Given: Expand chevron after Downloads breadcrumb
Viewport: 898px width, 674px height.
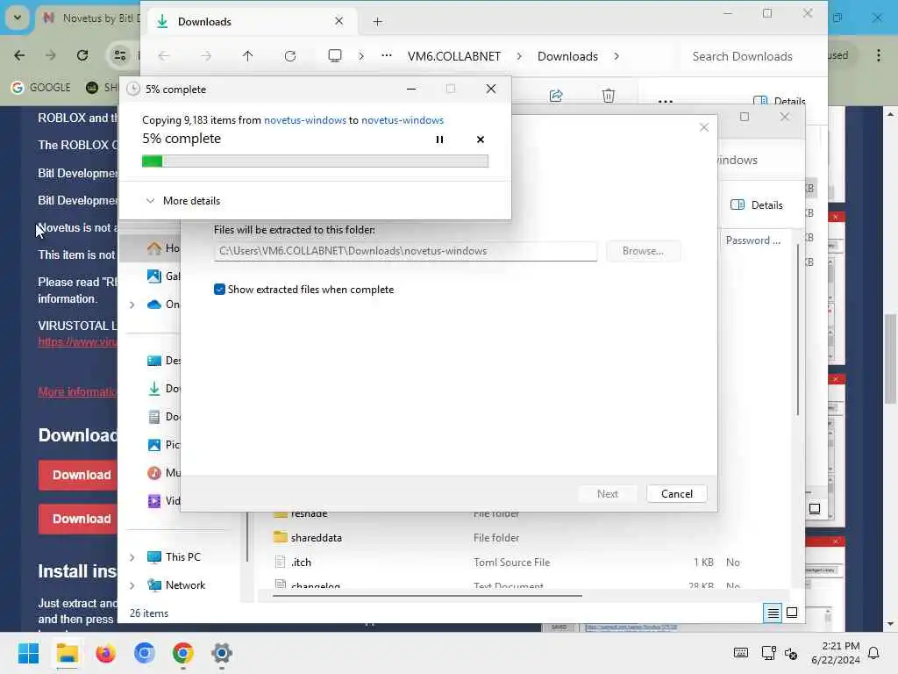Looking at the screenshot, I should [616, 56].
